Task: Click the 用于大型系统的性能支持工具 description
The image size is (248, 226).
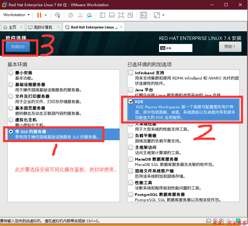Action: [x=162, y=129]
